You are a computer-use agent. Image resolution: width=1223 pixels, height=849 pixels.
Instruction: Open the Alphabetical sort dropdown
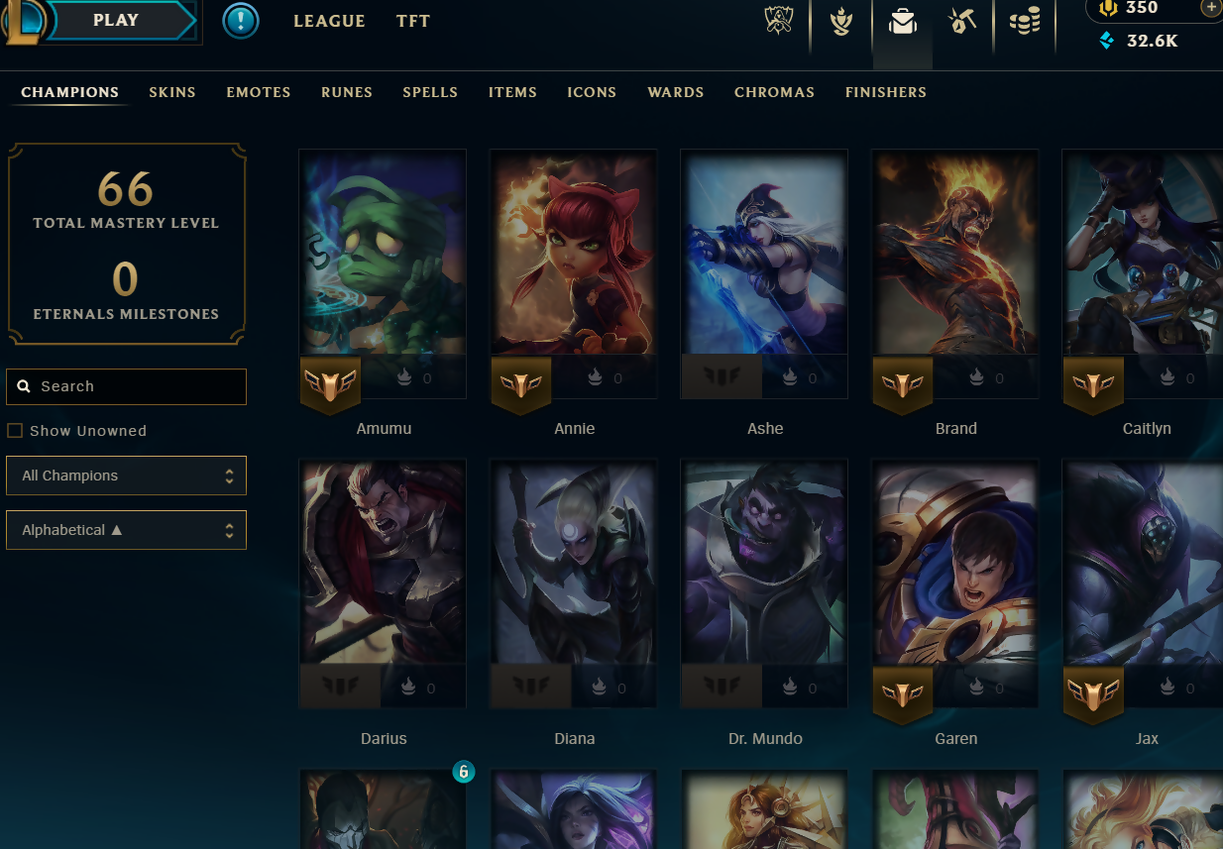tap(126, 530)
